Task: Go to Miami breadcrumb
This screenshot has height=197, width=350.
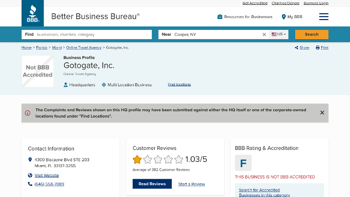Action: 57,48
